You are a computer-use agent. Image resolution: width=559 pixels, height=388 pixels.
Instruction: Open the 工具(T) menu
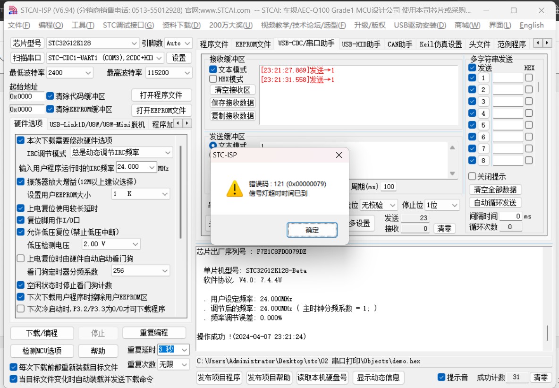click(83, 26)
